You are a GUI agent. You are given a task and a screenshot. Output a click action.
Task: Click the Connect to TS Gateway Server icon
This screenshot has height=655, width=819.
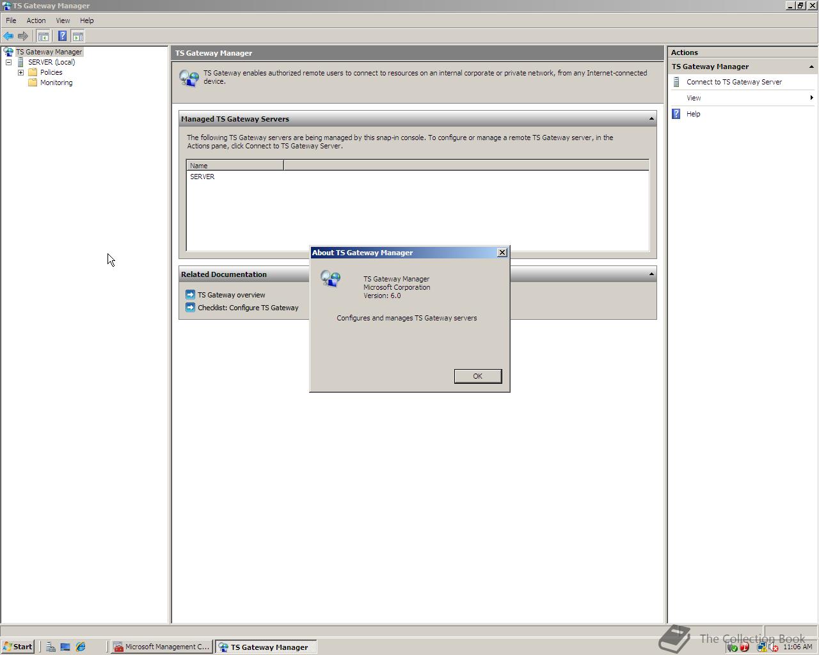click(676, 82)
